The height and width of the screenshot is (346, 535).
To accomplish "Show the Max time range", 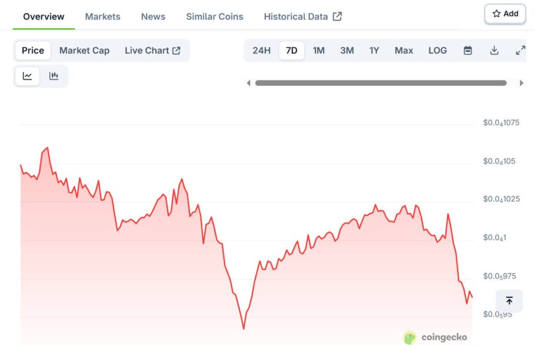I will pyautogui.click(x=404, y=51).
